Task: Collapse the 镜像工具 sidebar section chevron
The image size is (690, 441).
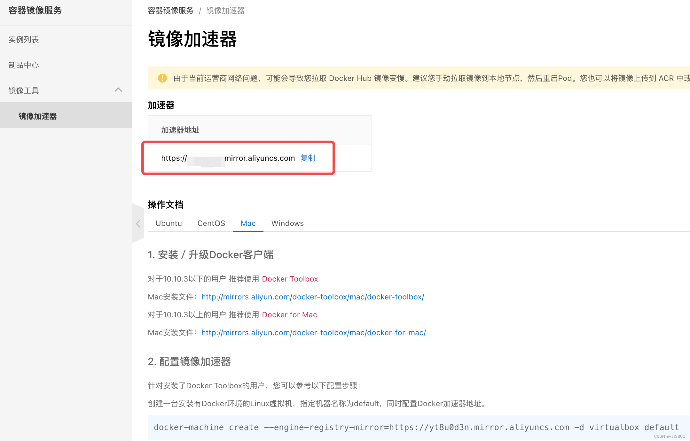Action: click(x=118, y=90)
